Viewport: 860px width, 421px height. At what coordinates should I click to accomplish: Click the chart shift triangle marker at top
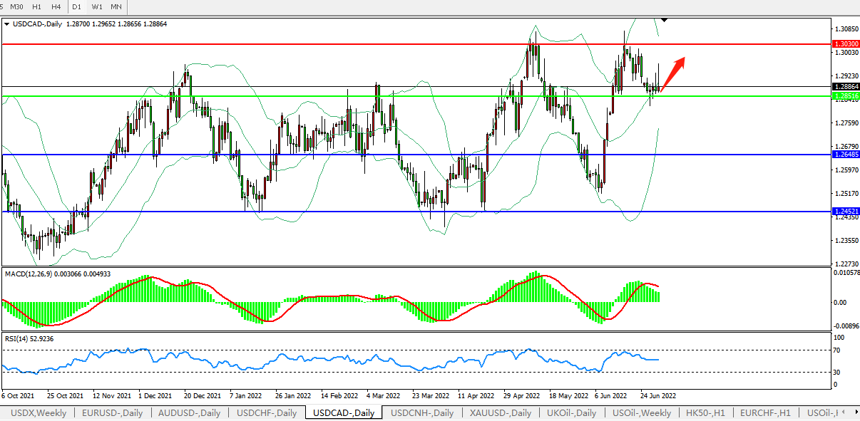(x=665, y=19)
